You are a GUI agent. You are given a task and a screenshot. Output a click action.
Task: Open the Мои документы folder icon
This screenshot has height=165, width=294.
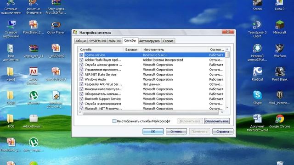click(11, 52)
